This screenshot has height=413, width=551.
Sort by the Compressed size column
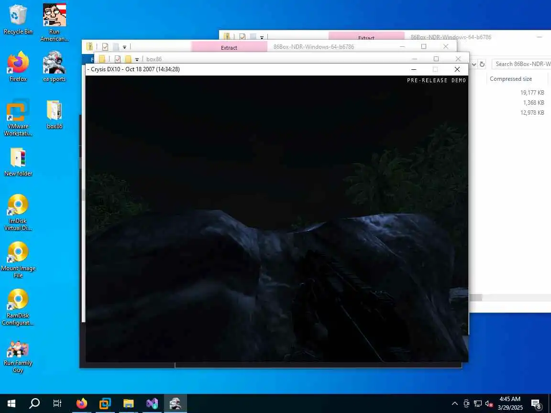click(x=511, y=79)
